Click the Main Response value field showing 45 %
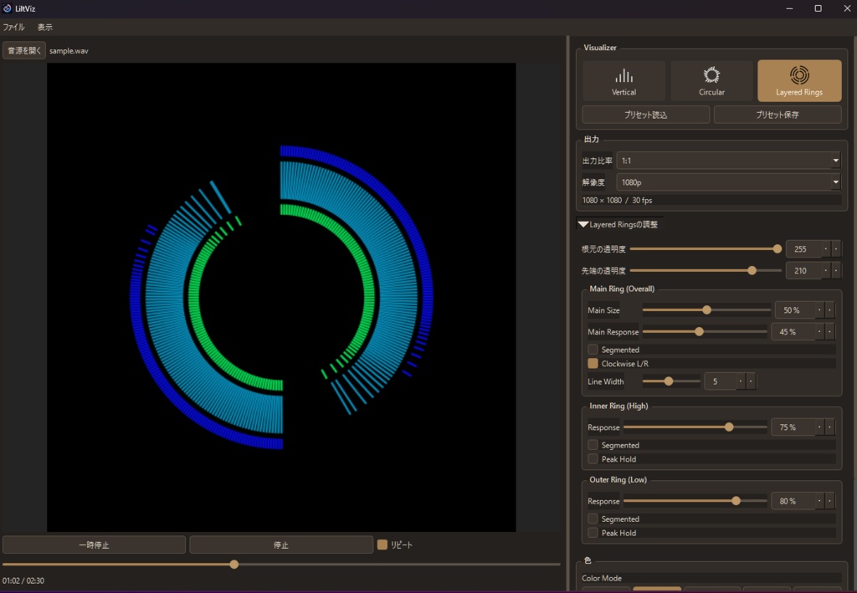The height and width of the screenshot is (593, 857). click(x=793, y=331)
